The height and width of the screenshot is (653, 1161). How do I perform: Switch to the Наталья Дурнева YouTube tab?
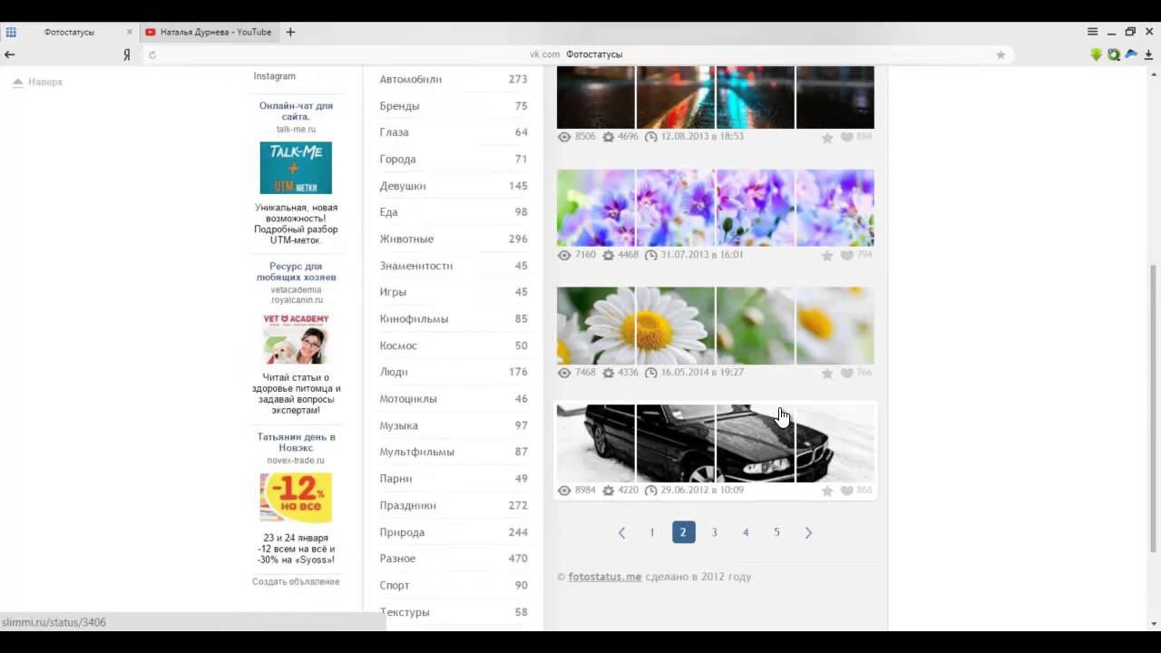pos(209,32)
